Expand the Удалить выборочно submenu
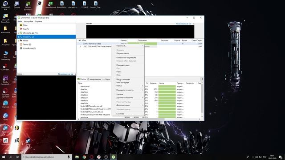The width and height of the screenshot is (285, 160). (x=128, y=98)
